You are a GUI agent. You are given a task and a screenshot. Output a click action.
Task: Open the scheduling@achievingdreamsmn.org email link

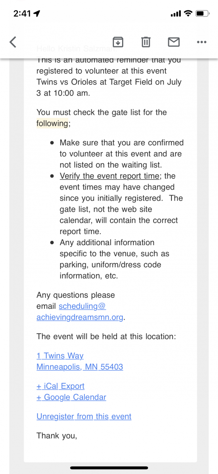click(x=81, y=312)
